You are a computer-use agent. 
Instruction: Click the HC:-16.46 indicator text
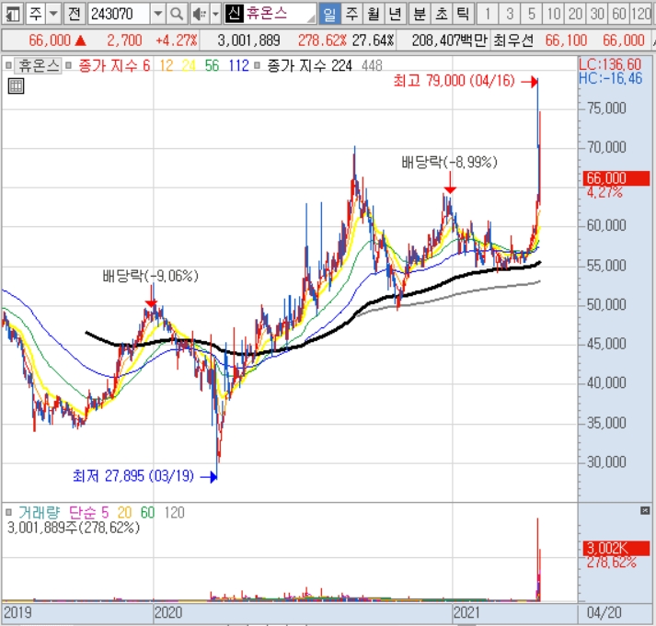point(610,78)
